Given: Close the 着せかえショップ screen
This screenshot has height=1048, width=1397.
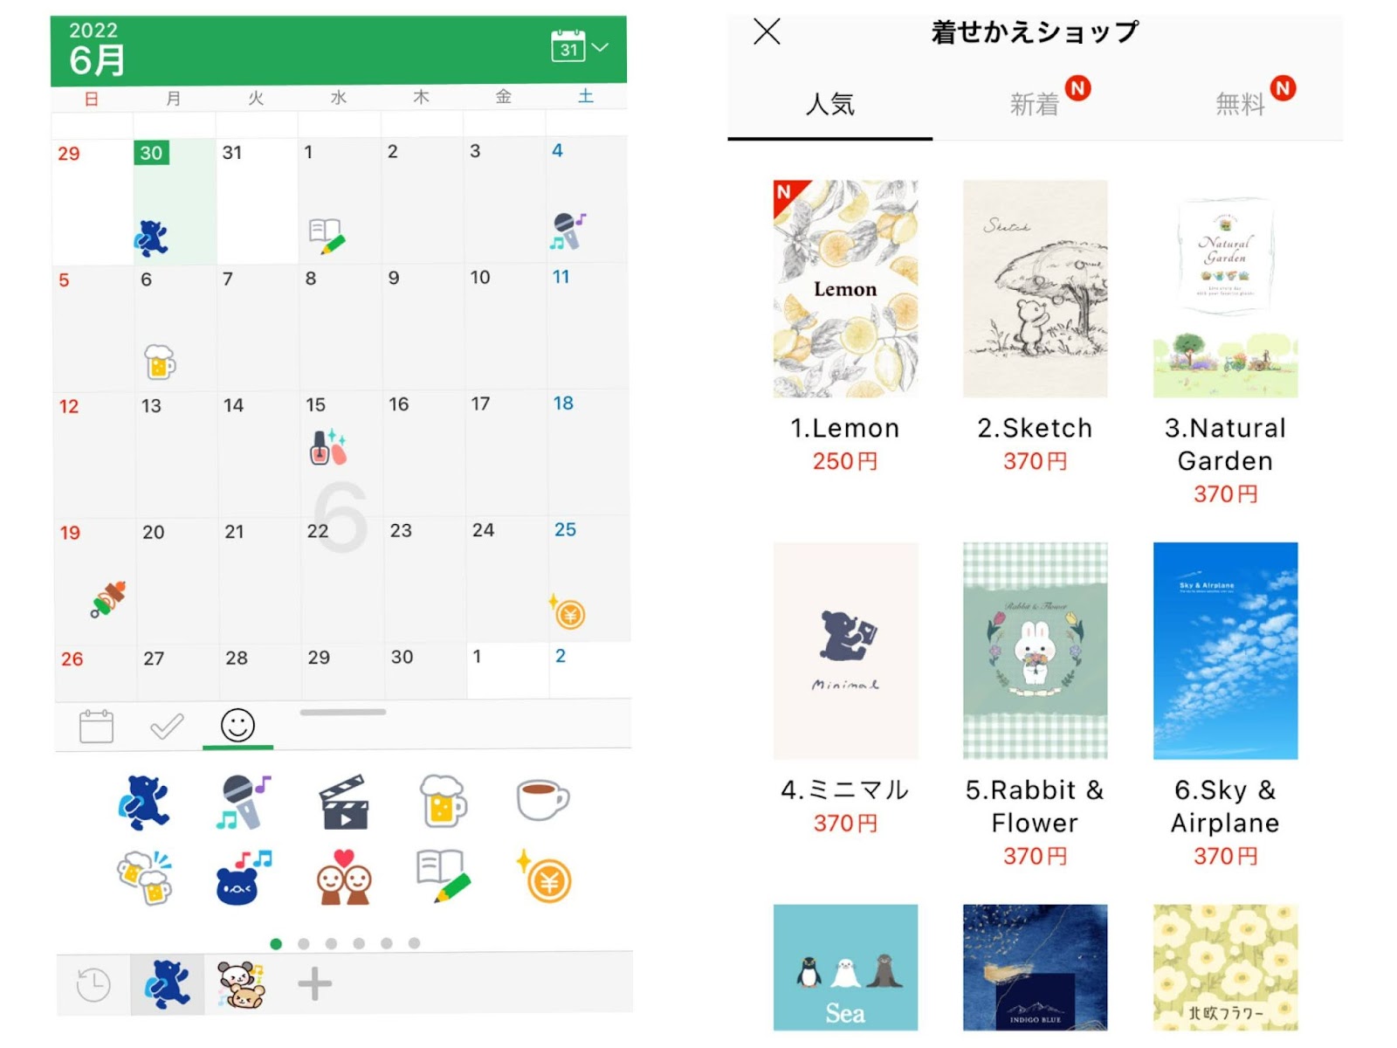Looking at the screenshot, I should [767, 32].
